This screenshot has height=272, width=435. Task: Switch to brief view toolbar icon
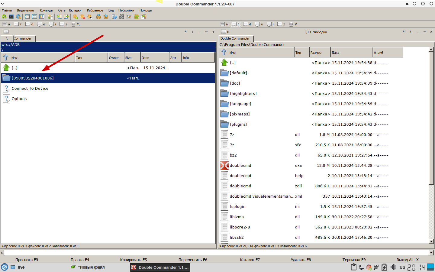click(x=27, y=17)
